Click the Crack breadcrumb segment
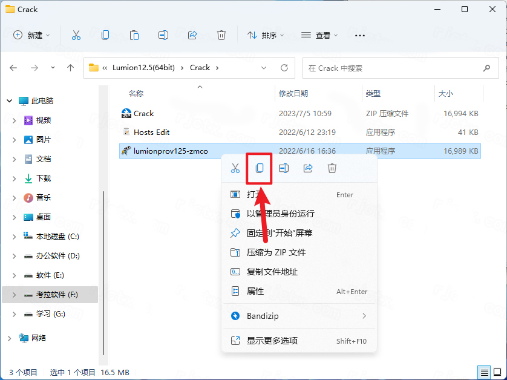The image size is (507, 380). [200, 68]
